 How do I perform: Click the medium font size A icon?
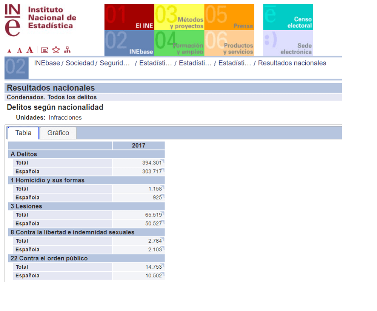19,50
